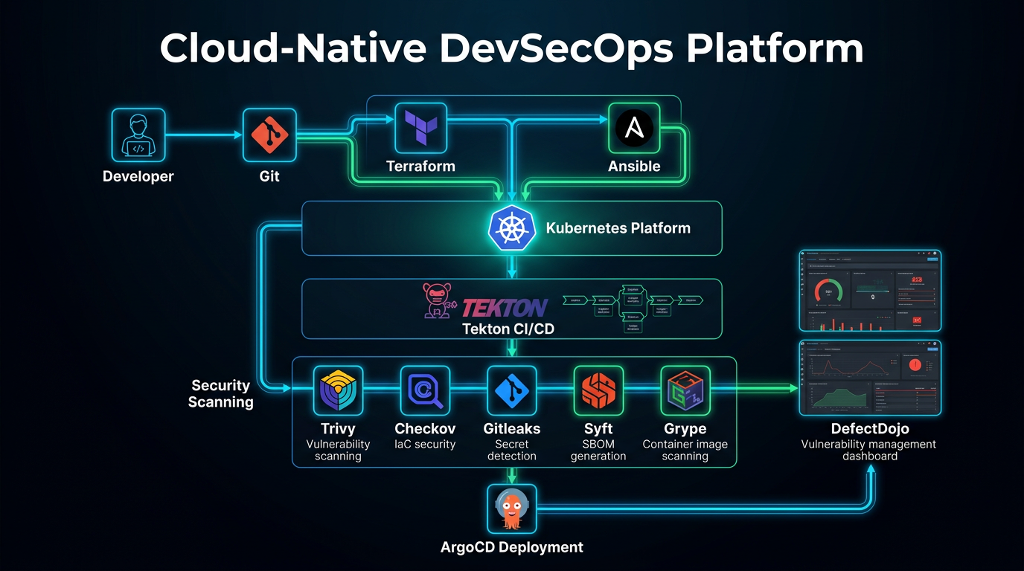Select the Gitleaks secret detection icon
This screenshot has width=1024, height=571.
click(x=511, y=390)
